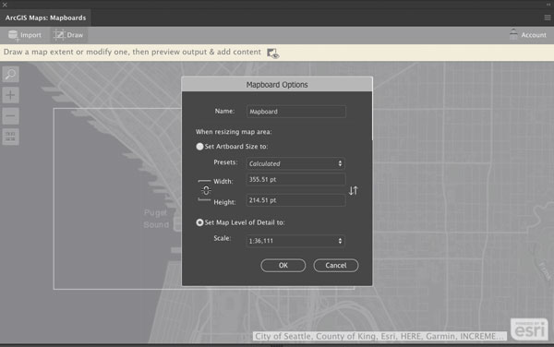Click the 'When resizing map area' label
The image size is (554, 347).
234,132
